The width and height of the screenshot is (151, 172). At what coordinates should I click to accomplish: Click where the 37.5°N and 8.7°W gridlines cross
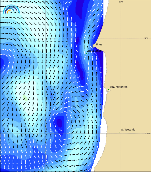pyautogui.click(x=121, y=134)
